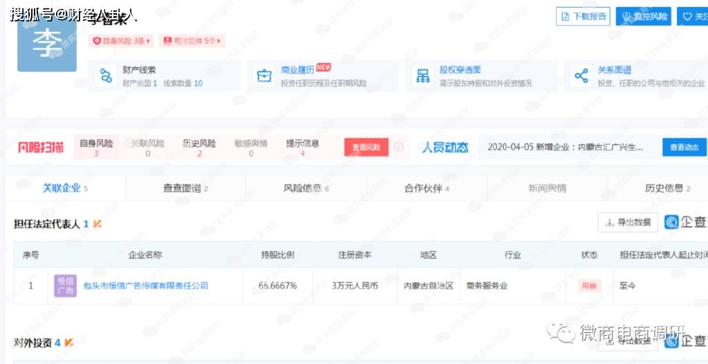This screenshot has width=708, height=364.
Task: Switch to the 新闻舆情 tab
Action: click(x=548, y=188)
